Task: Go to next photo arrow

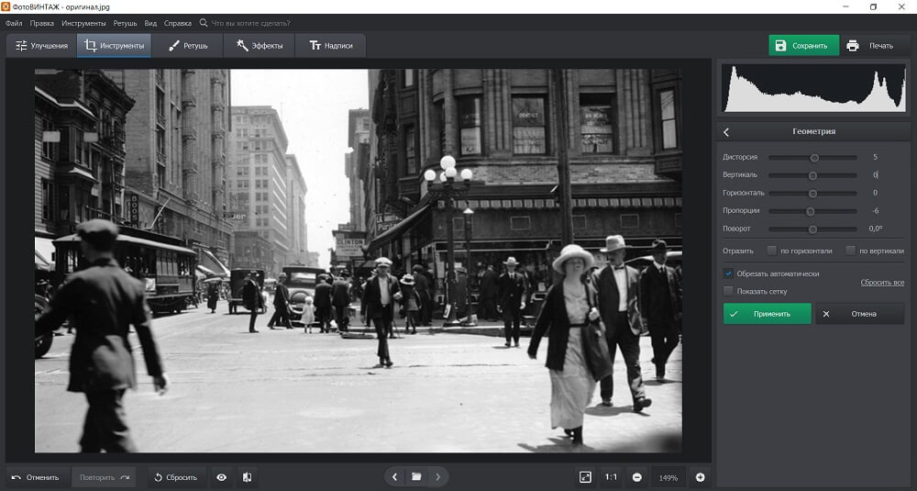Action: pos(437,477)
